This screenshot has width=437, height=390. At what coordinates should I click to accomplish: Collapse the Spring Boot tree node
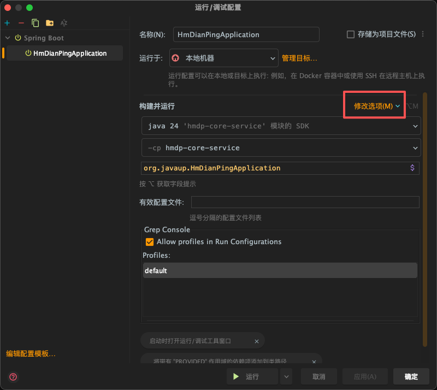pos(8,38)
